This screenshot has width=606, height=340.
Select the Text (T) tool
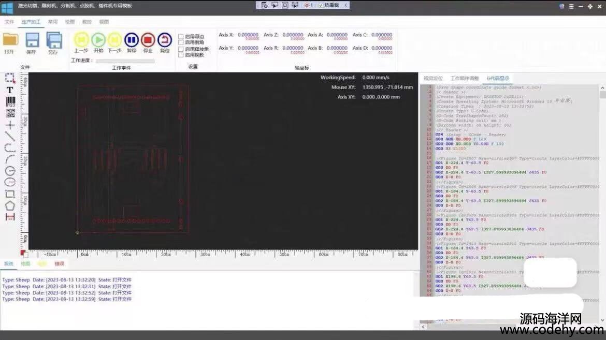click(x=10, y=90)
